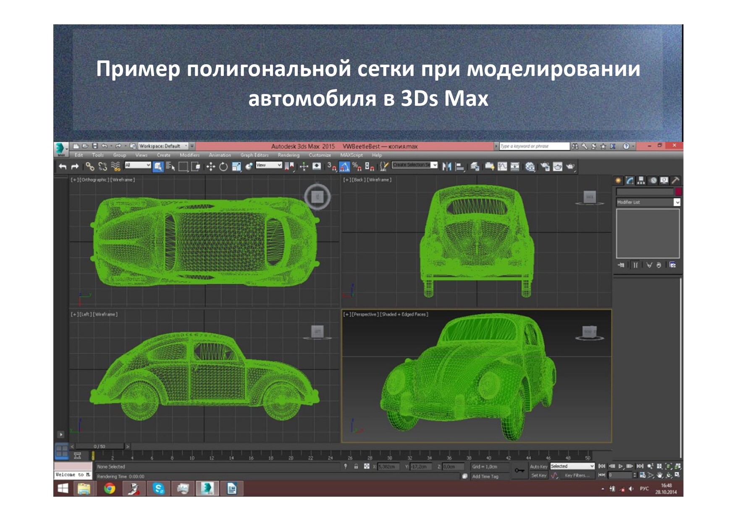Activate the Select and Uniform Scale tool
The image size is (737, 521).
pyautogui.click(x=236, y=167)
